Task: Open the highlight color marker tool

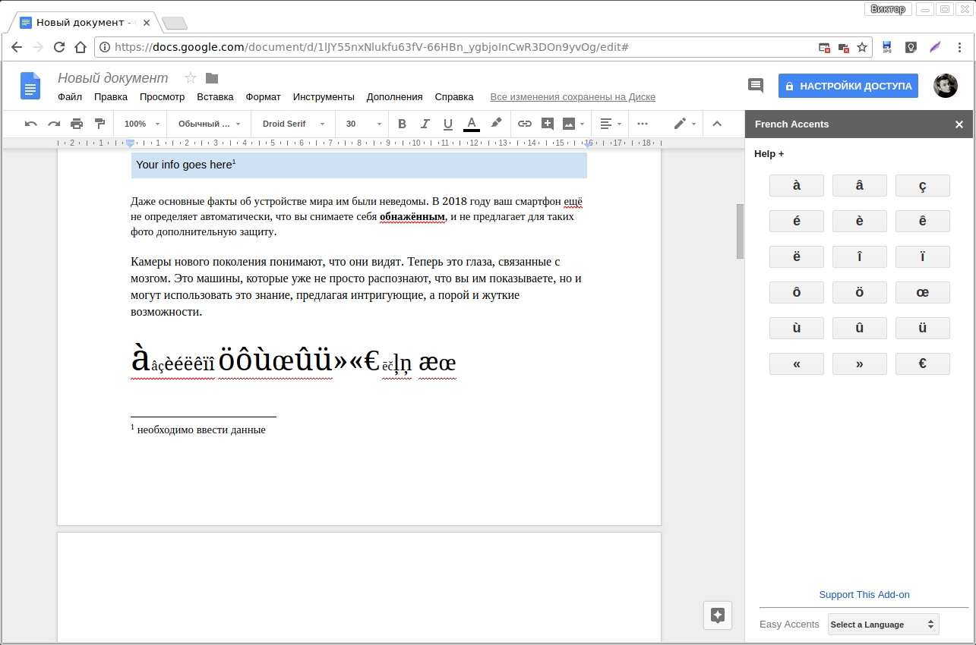Action: 496,124
